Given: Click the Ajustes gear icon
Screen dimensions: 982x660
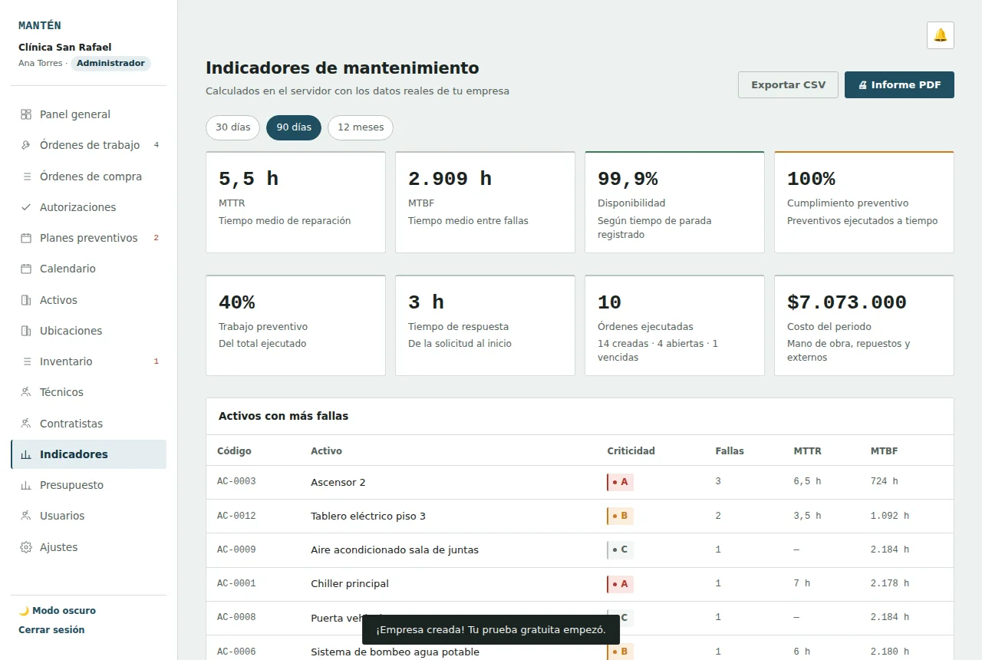Looking at the screenshot, I should click(x=26, y=547).
